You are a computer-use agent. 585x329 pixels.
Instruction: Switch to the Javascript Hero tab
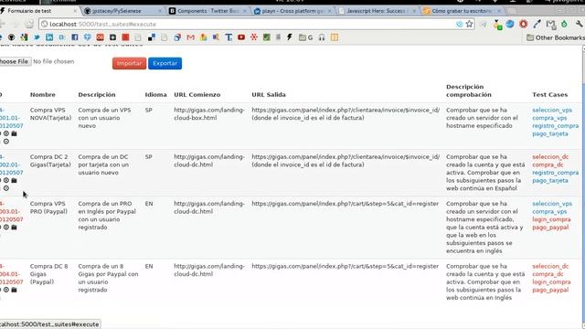378,11
